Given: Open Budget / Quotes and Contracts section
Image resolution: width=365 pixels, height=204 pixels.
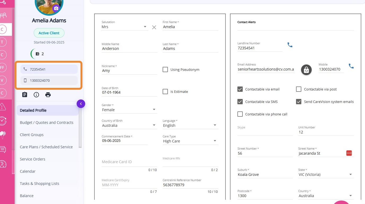Looking at the screenshot, I should coord(46,123).
